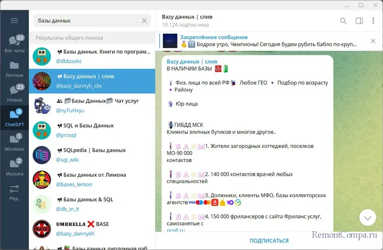Open the Музыка folder
The image size is (383, 250).
pos(14,167)
